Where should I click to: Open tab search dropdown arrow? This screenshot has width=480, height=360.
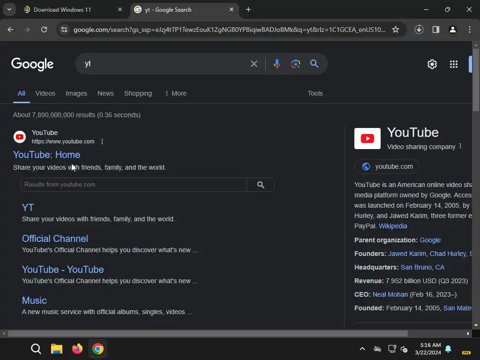(x=9, y=9)
